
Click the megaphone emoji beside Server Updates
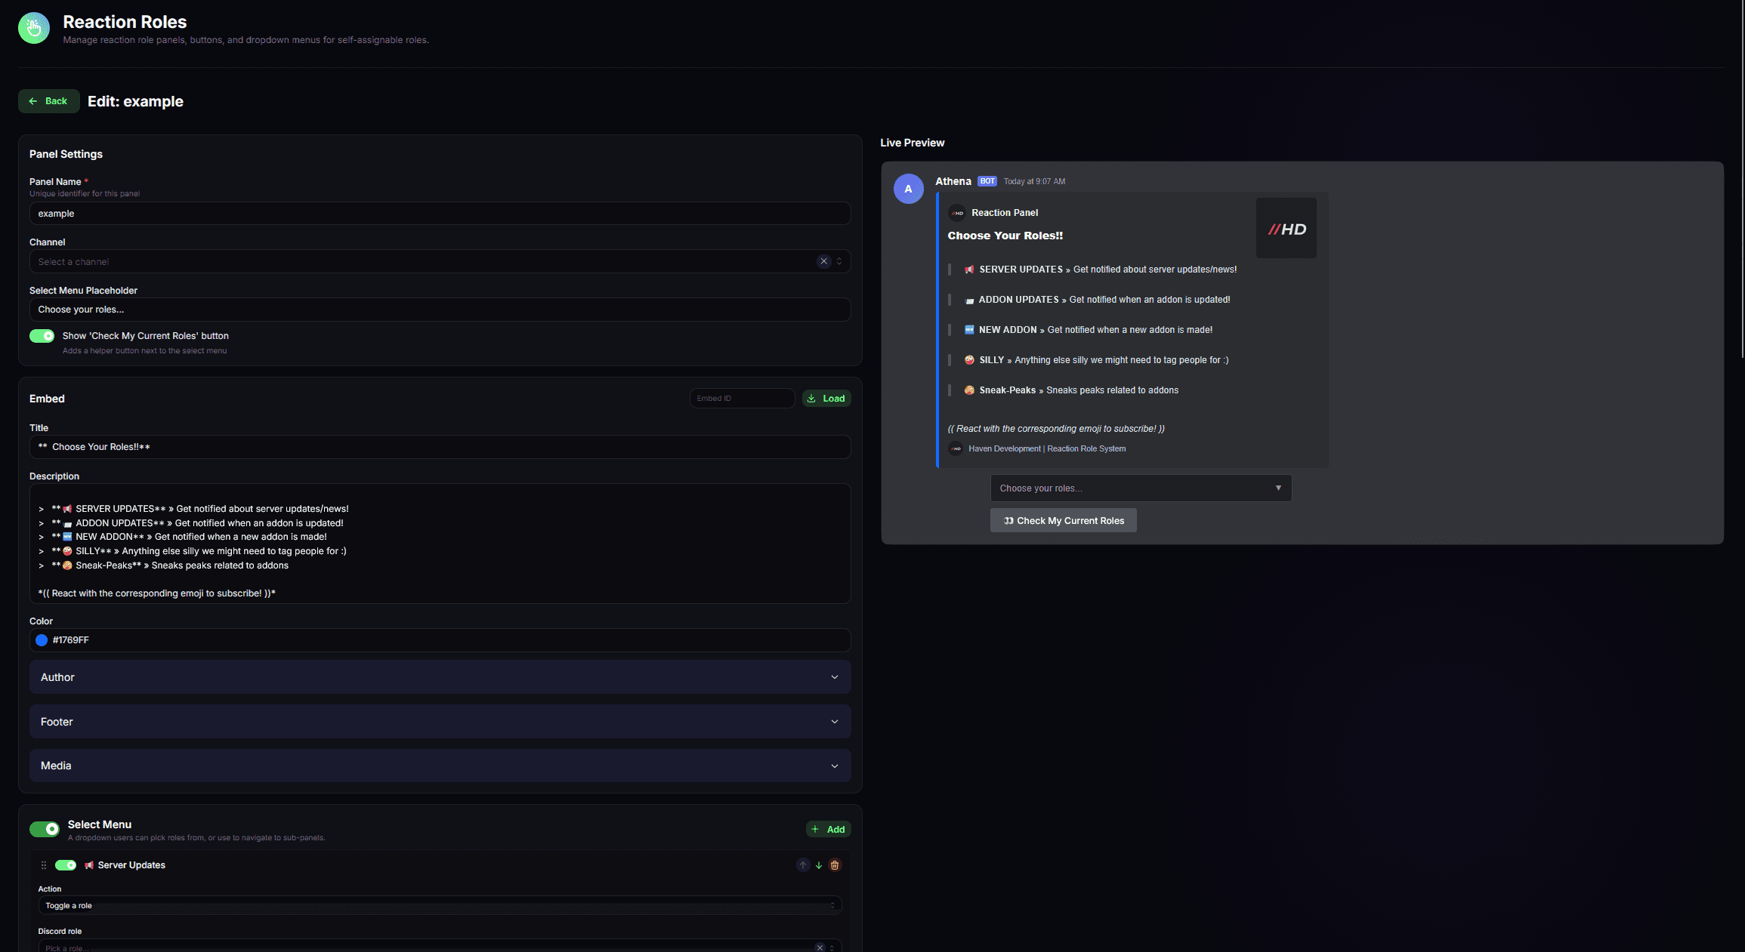click(x=89, y=865)
